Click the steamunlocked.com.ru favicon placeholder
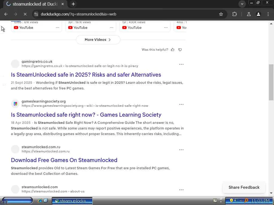The image size is (274, 205). [x=15, y=149]
